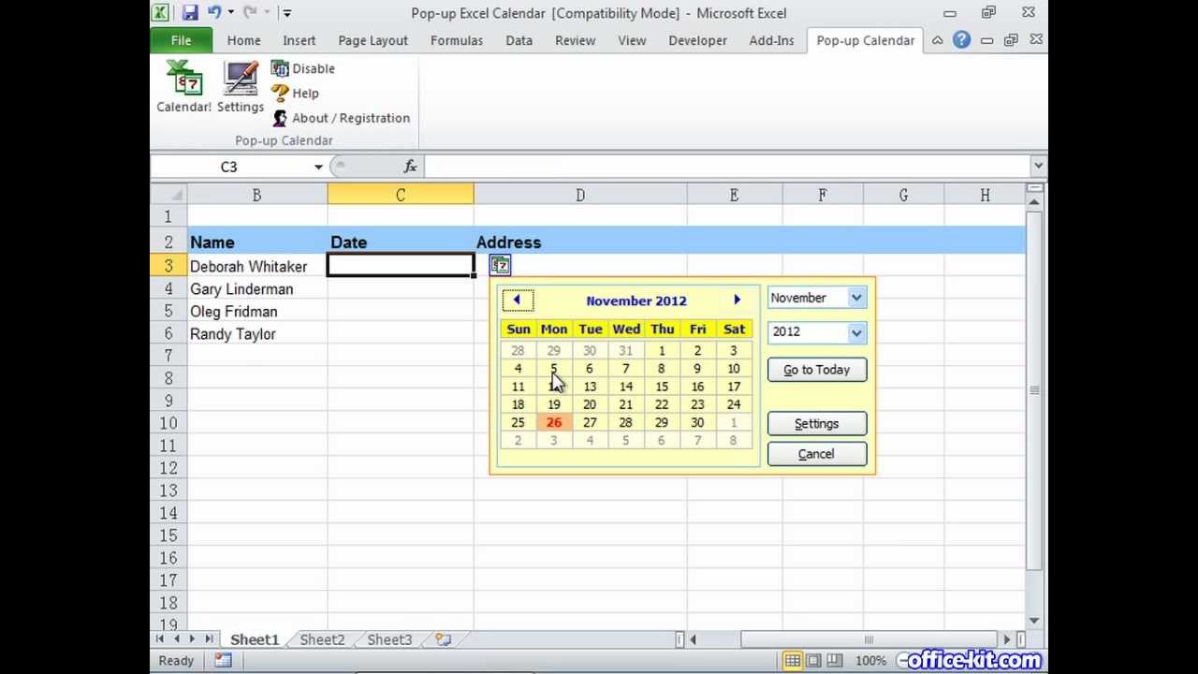Switch to Page Layout view in the status bar
This screenshot has width=1198, height=674.
(813, 661)
